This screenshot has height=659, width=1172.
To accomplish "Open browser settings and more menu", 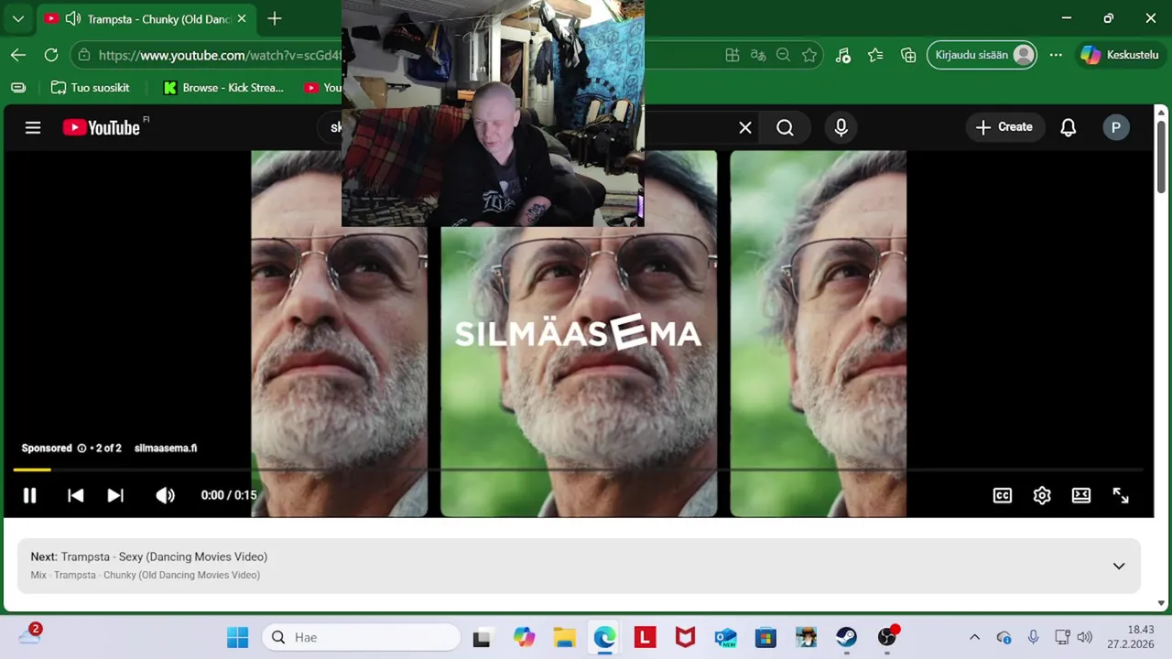I will [x=1056, y=55].
